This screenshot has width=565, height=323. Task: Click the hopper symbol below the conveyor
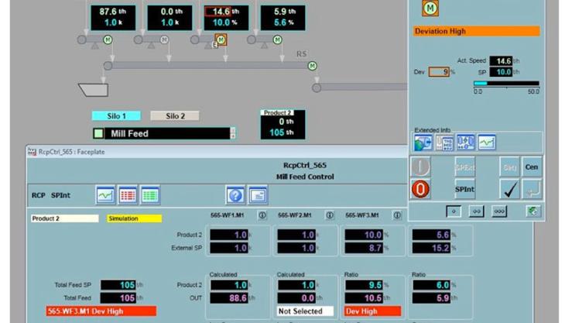pos(94,90)
